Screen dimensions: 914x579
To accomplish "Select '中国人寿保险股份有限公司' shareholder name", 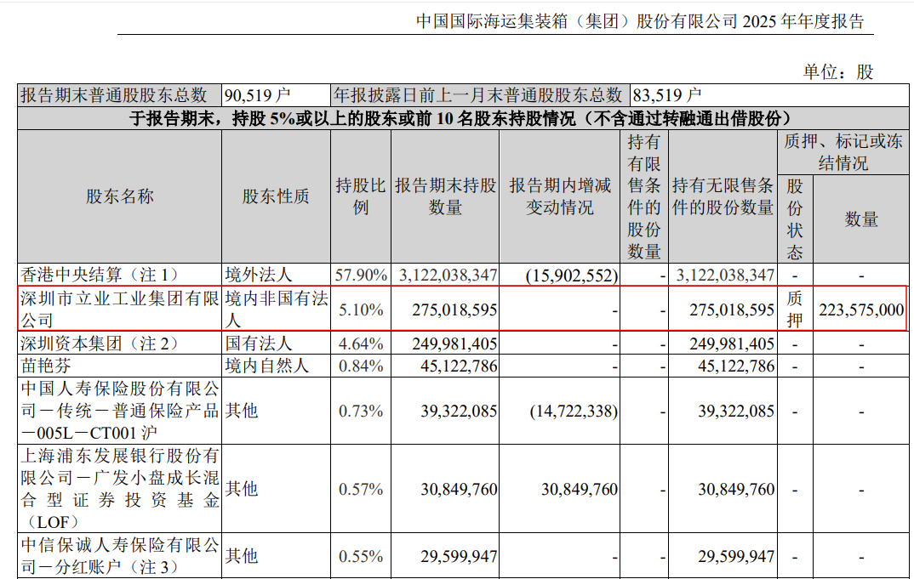I will [x=119, y=411].
